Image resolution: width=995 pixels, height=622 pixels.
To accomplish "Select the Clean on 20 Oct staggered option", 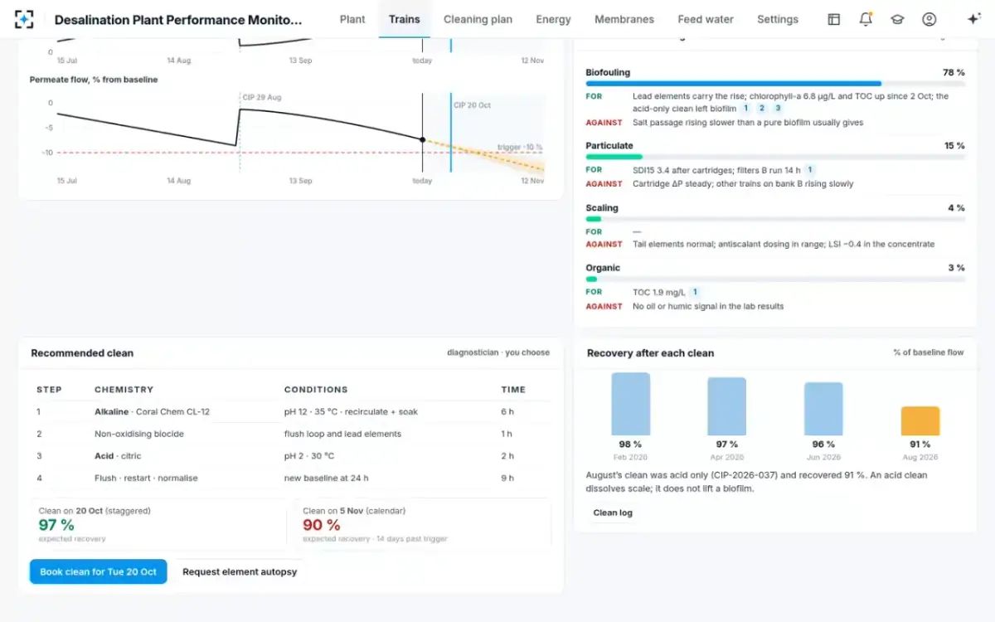I will pyautogui.click(x=158, y=523).
